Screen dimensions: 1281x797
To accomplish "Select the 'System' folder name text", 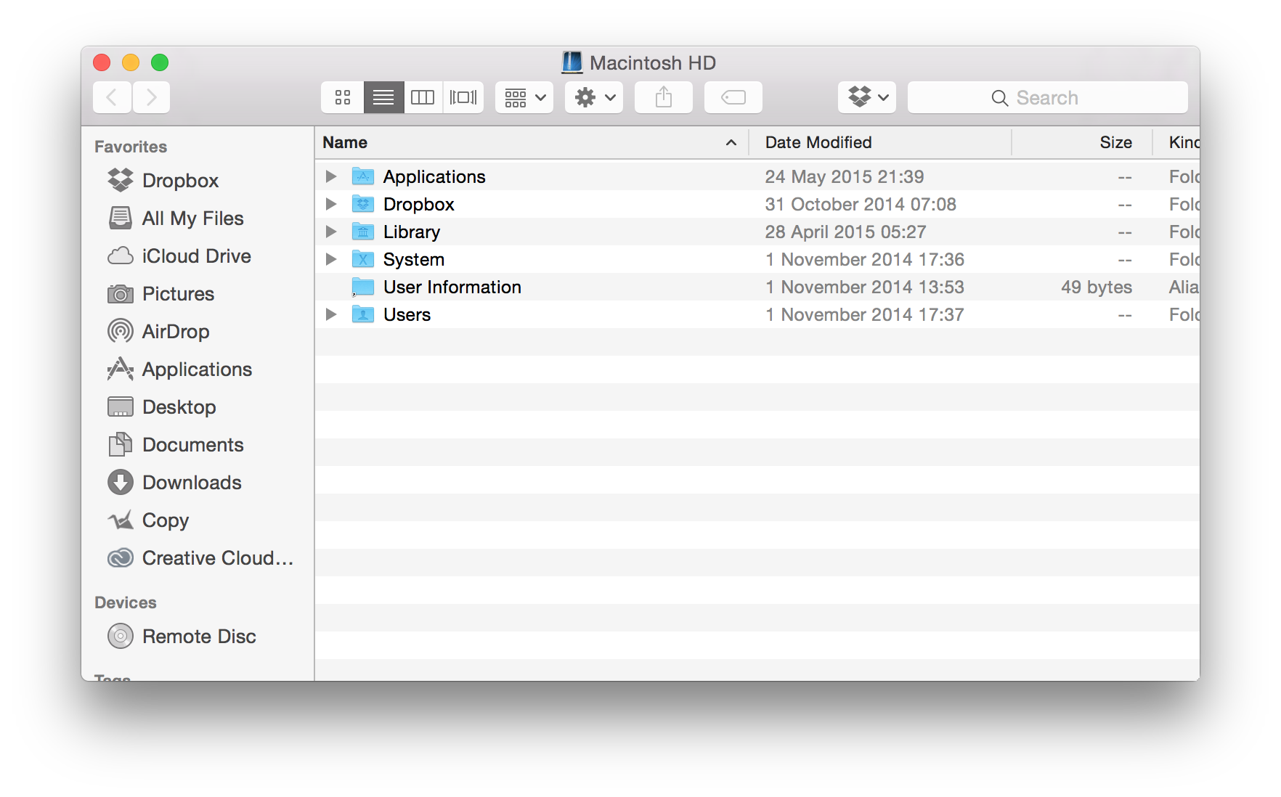I will click(414, 259).
